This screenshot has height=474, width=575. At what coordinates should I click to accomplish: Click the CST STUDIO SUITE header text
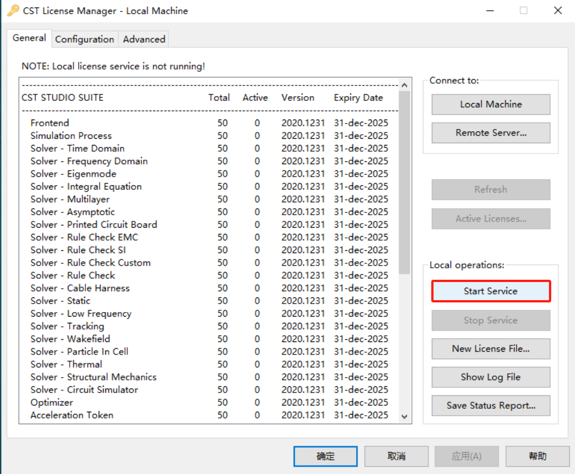(62, 97)
